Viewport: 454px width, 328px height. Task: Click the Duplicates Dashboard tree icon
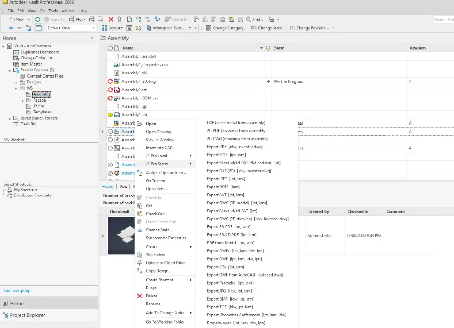tap(16, 52)
